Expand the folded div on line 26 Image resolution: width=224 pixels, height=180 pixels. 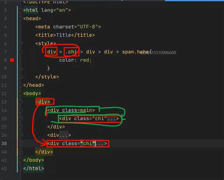(x=21, y=135)
